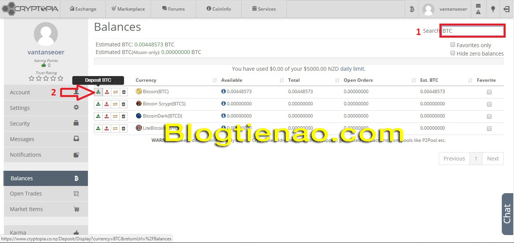Screen dimensions: 514x243
Task: Mark Bitcoin(BTC) as favorite
Action: point(489,92)
